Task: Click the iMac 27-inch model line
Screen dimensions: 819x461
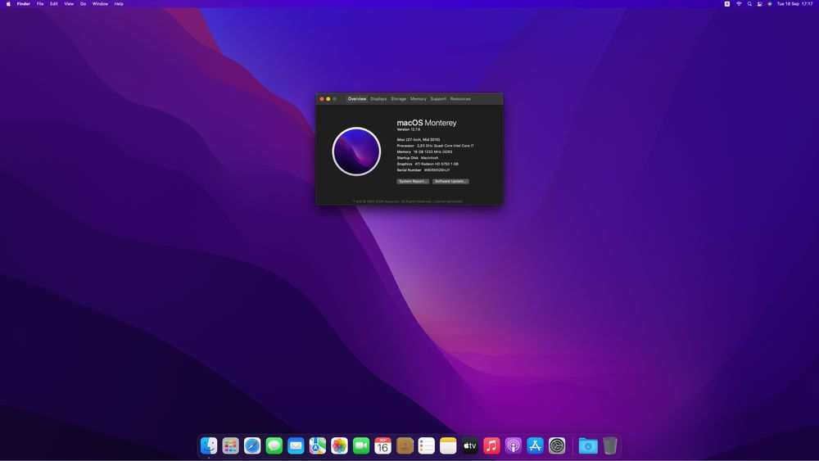Action: pyautogui.click(x=419, y=140)
